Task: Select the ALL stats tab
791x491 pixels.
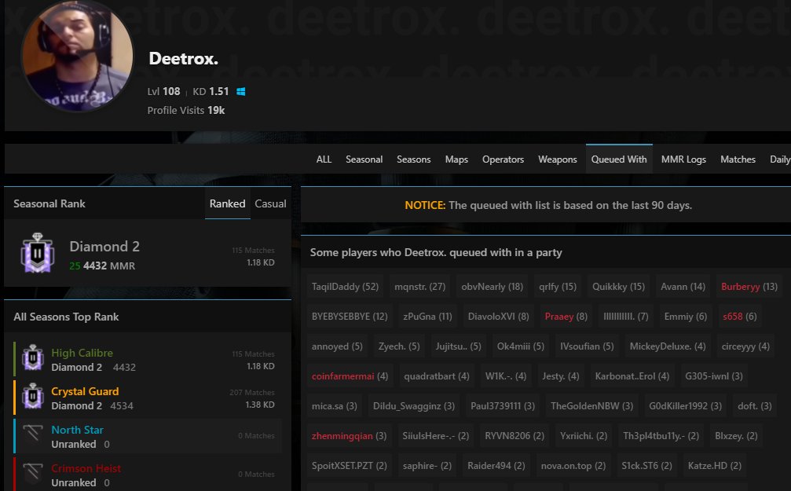Action: click(324, 159)
